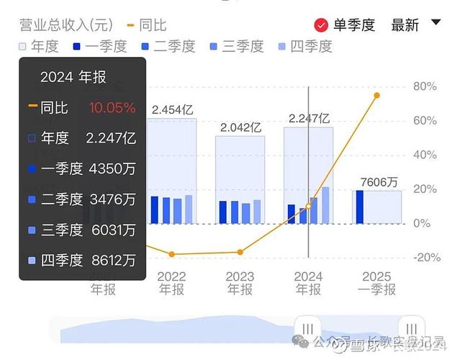460x360 pixels.
Task: Click the 2025 同比 data point
Action: tap(377, 95)
